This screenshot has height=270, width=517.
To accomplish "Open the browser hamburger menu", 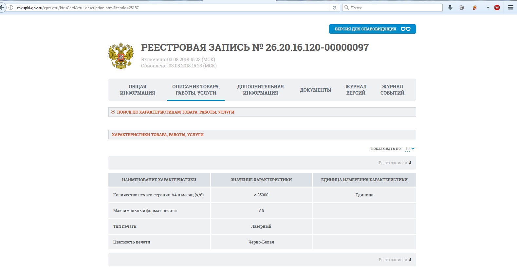I will pos(510,8).
